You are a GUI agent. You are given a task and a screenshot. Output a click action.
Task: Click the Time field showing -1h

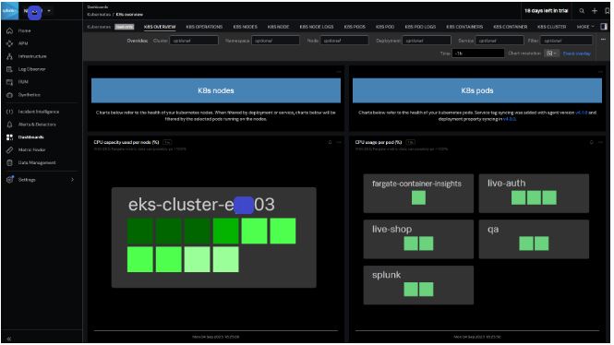478,54
